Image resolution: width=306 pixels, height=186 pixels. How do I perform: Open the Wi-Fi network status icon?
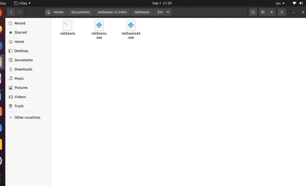pos(294,3)
